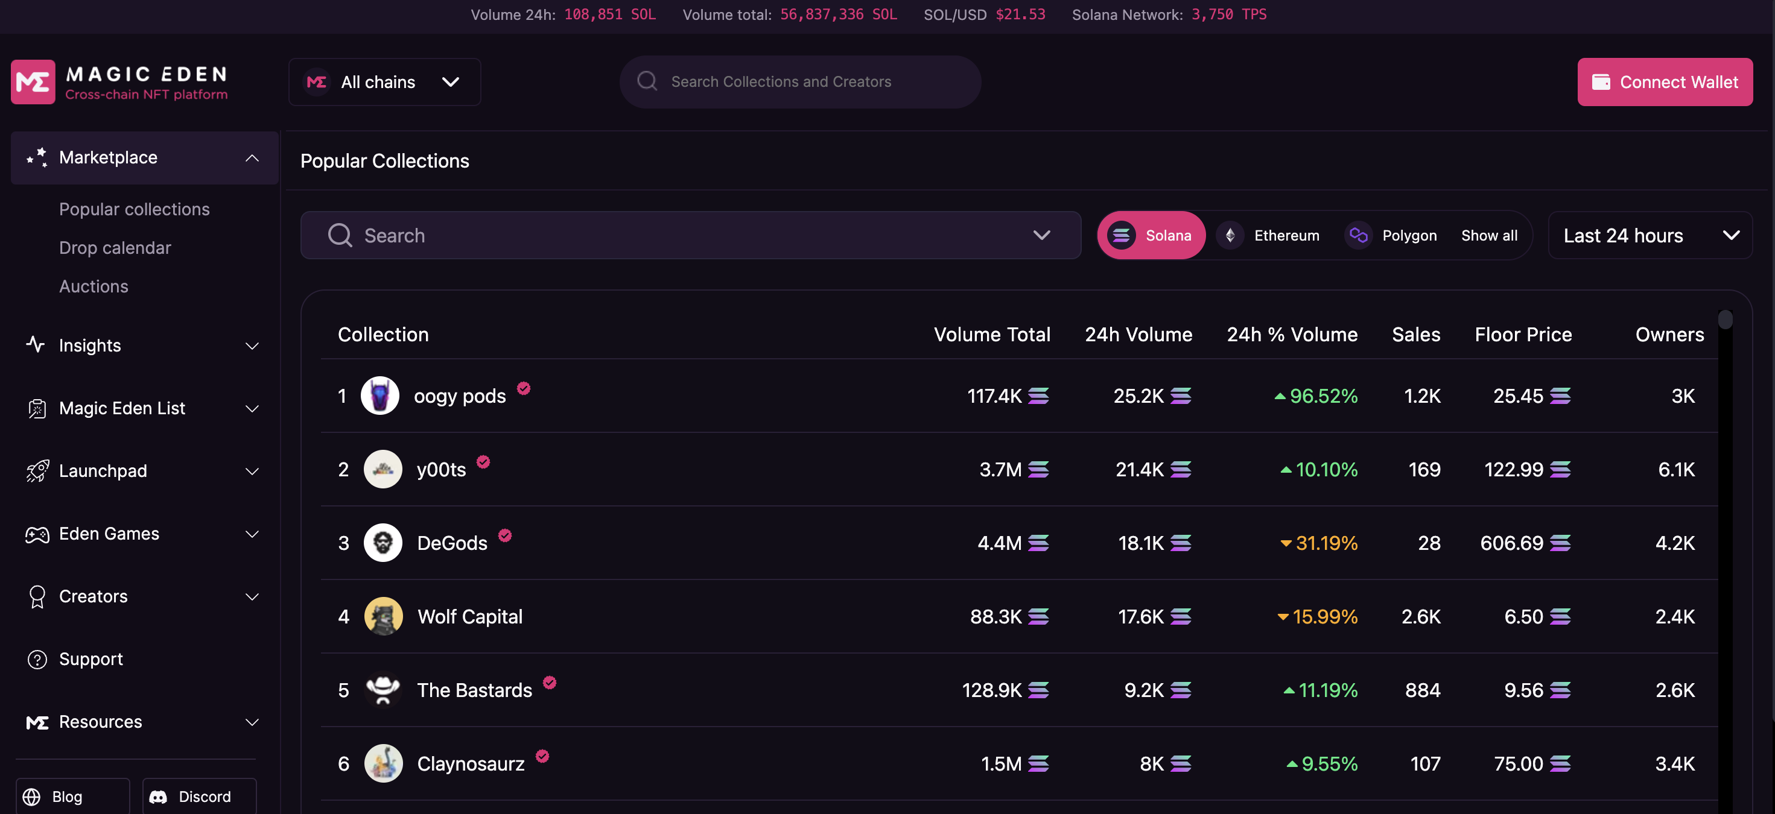Image resolution: width=1775 pixels, height=814 pixels.
Task: Click the magnifier icon in the top search bar
Action: [647, 81]
